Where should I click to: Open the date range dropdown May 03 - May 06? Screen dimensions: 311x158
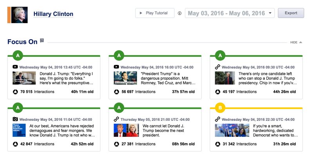(230, 13)
